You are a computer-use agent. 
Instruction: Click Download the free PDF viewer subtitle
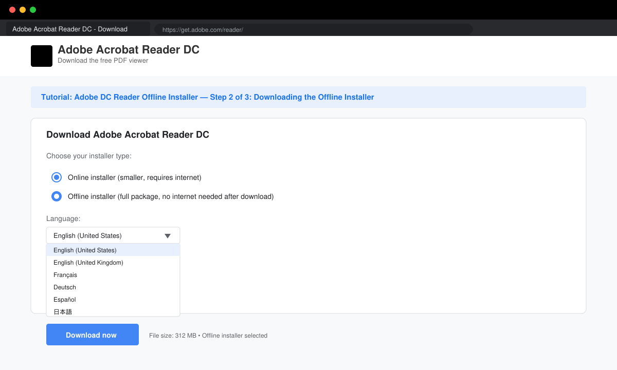tap(103, 61)
